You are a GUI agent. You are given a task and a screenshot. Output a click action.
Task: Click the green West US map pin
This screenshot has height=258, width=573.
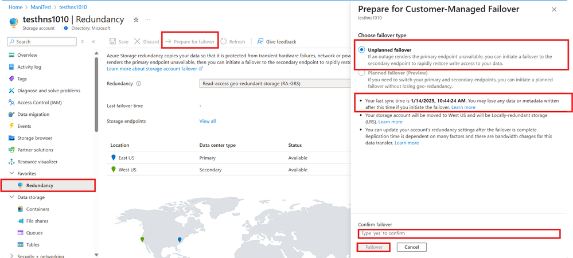pyautogui.click(x=142, y=239)
